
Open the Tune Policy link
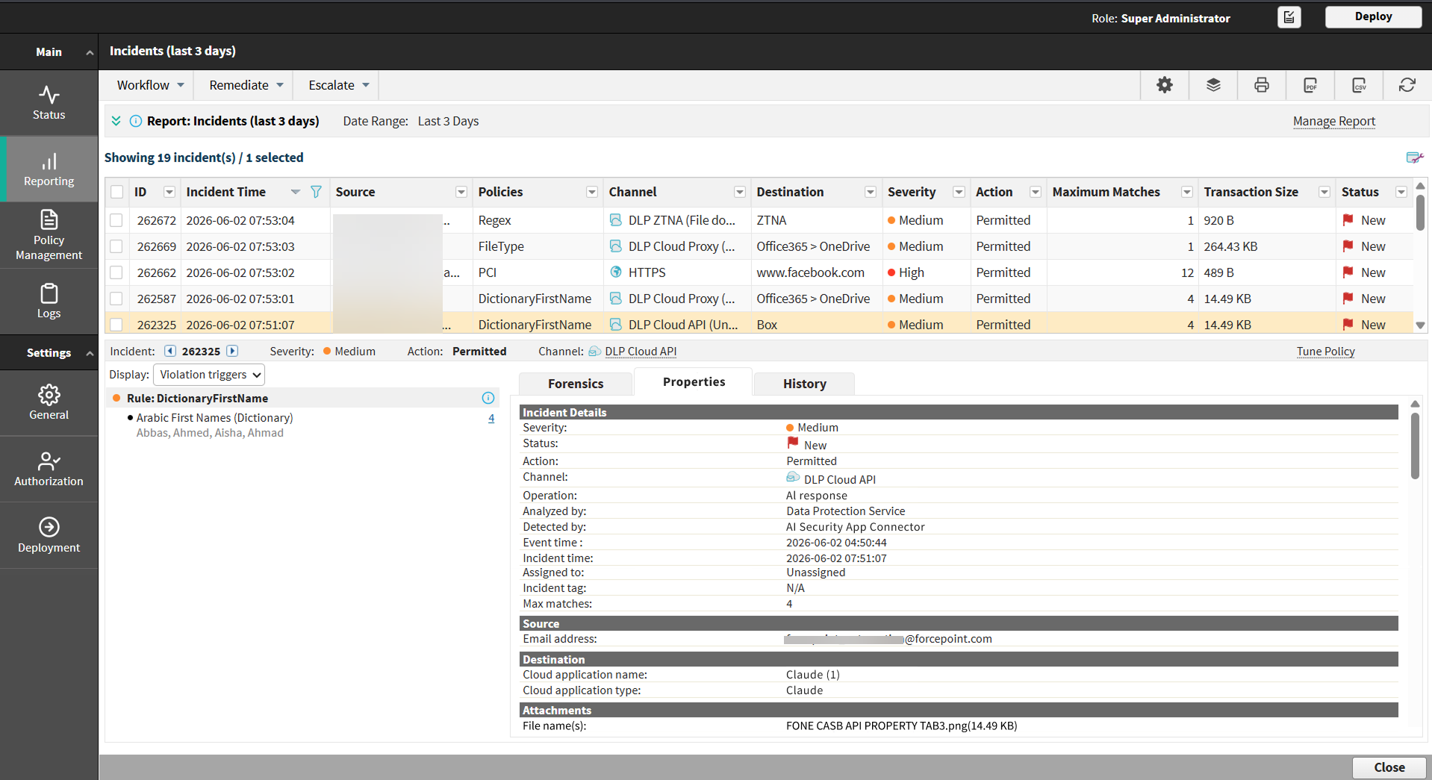point(1325,351)
